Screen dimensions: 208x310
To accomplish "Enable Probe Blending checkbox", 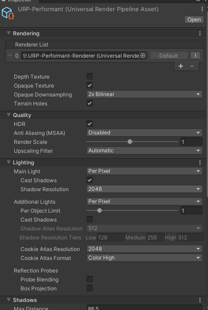I will click(x=90, y=279).
